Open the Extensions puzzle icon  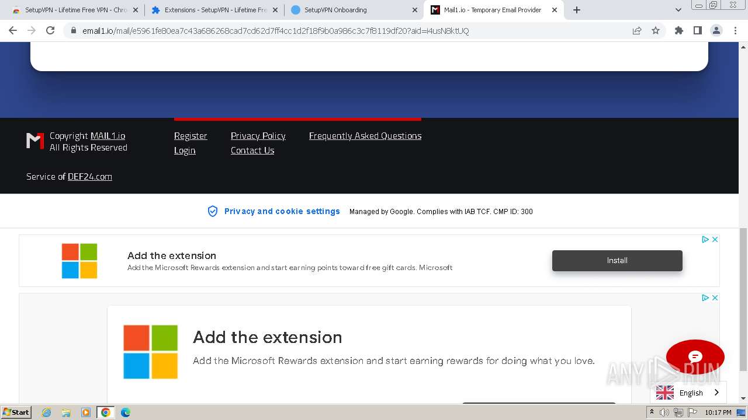679,30
